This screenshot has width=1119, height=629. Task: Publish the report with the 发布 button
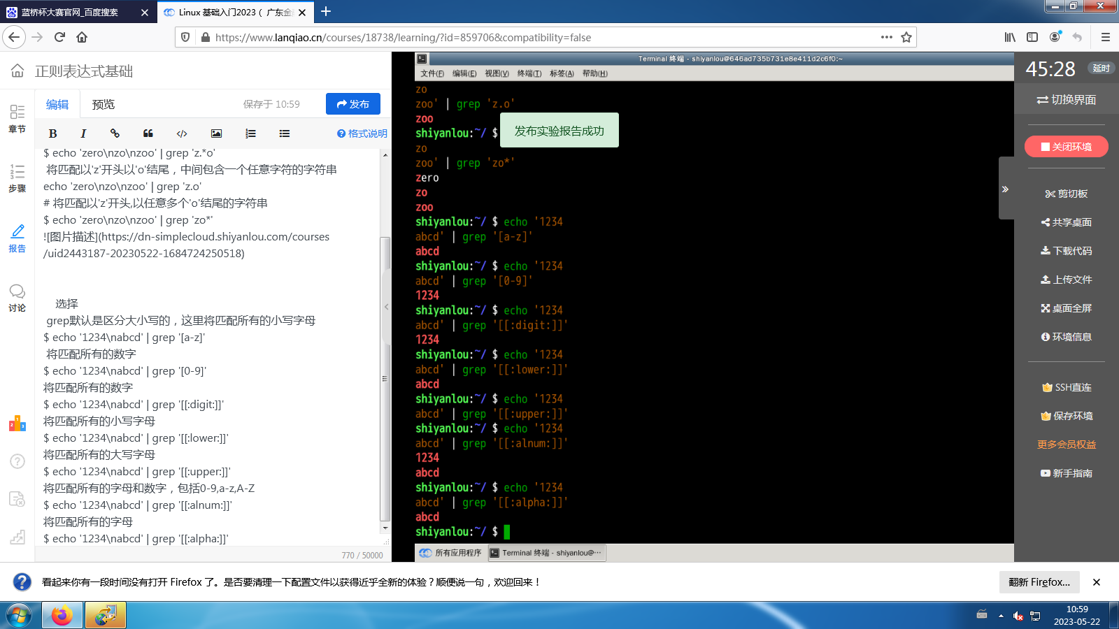[353, 104]
